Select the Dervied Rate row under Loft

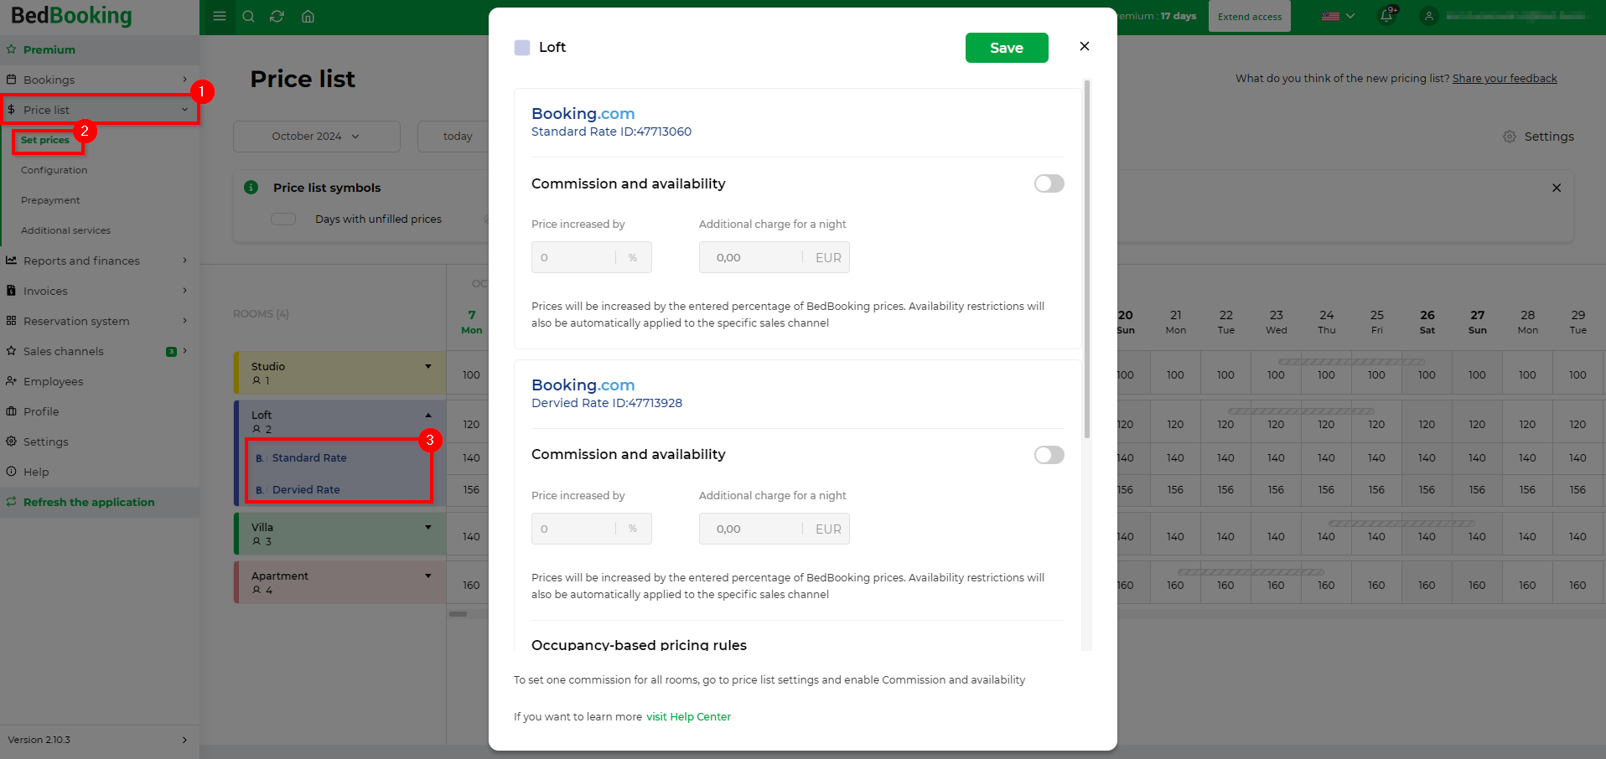339,490
